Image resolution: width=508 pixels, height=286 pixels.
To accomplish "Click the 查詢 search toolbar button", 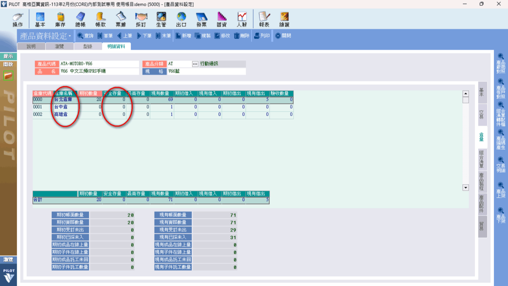I will [85, 36].
